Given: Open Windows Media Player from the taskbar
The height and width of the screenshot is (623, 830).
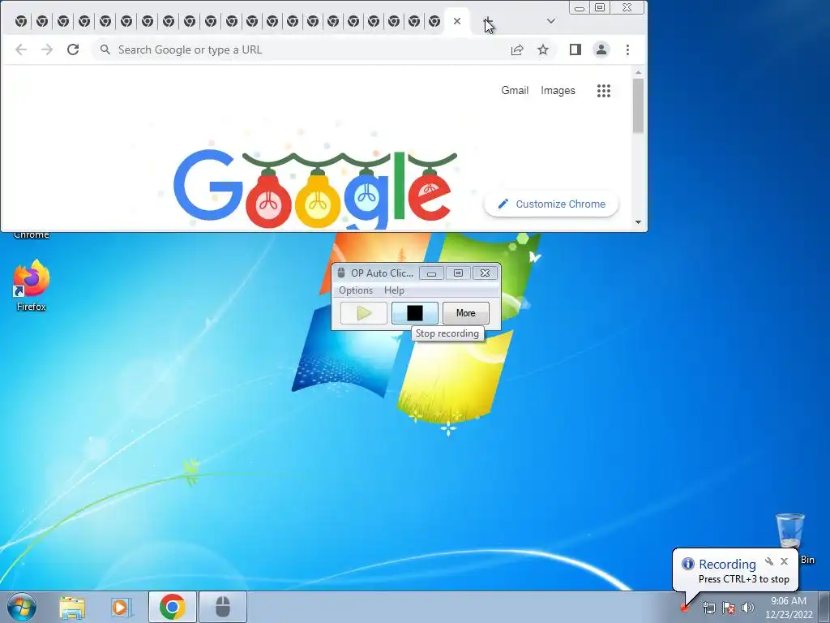Looking at the screenshot, I should click(120, 607).
